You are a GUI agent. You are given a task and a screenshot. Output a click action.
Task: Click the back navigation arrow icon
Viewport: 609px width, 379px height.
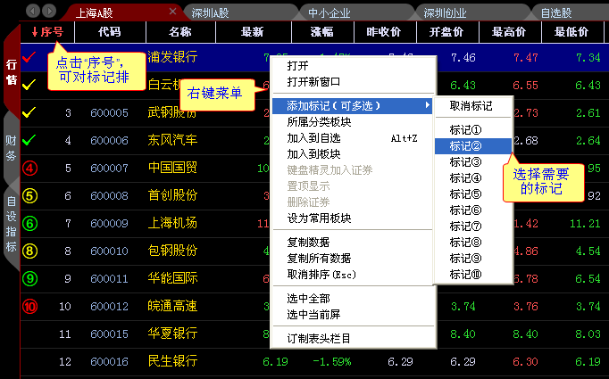pos(31,11)
